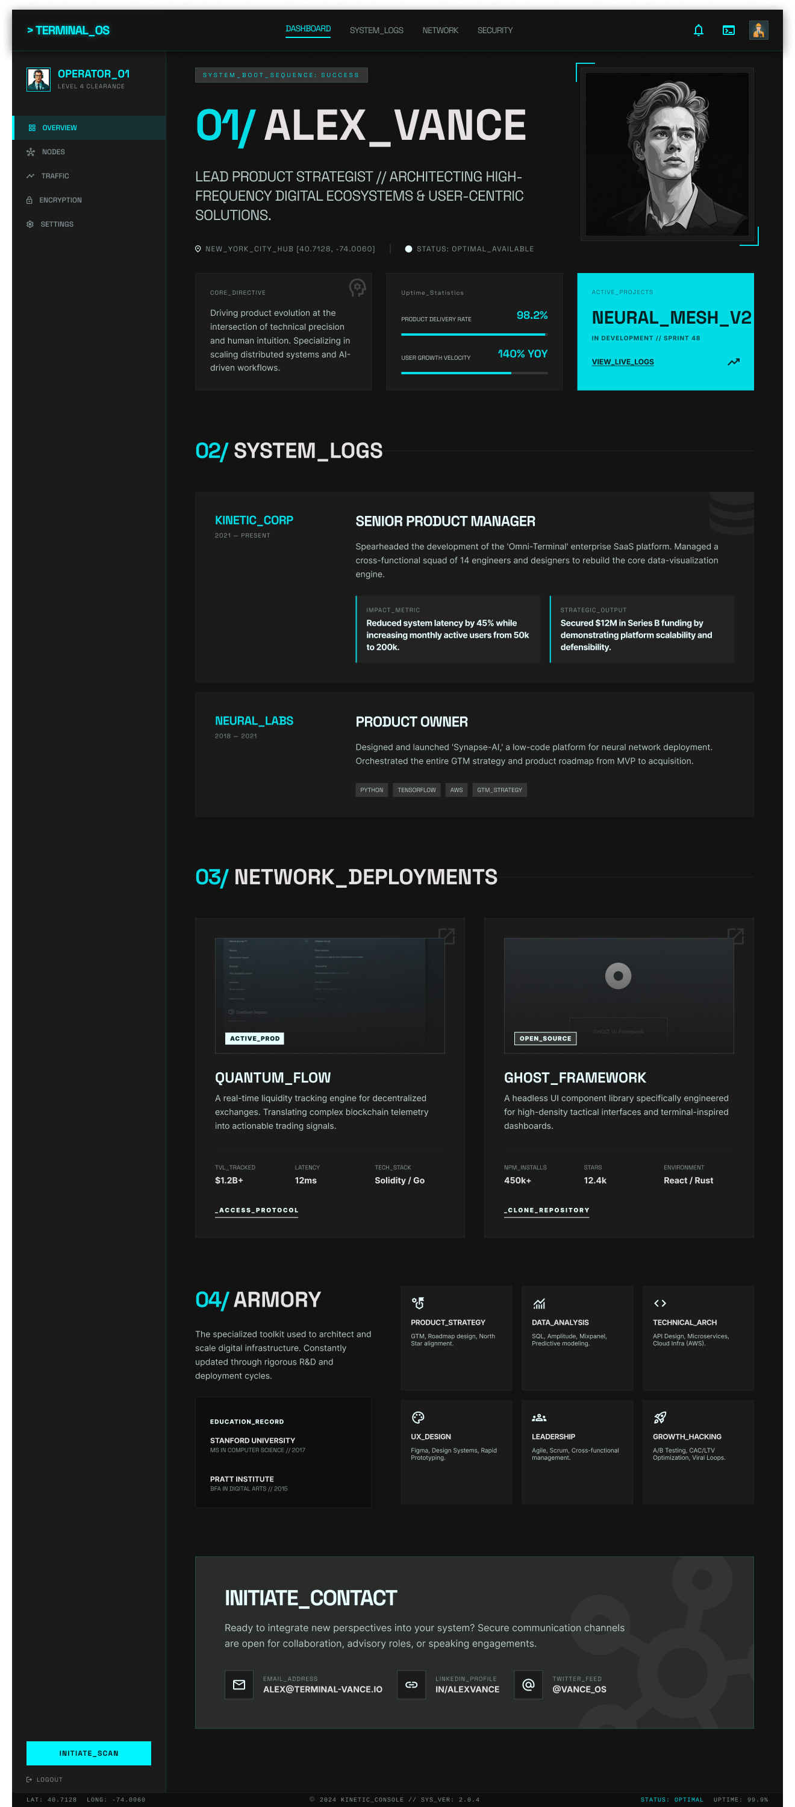Click the Product Delivery Rate progress bar
This screenshot has width=795, height=1807.
click(474, 335)
